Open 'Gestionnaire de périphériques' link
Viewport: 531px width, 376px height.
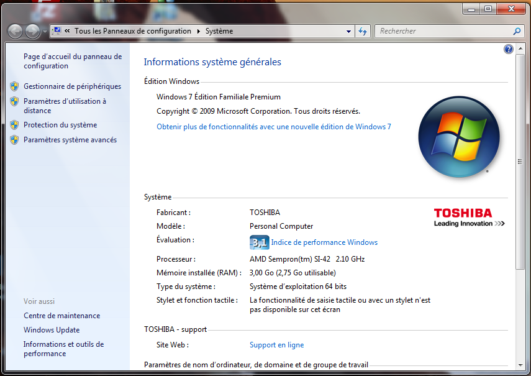[72, 86]
